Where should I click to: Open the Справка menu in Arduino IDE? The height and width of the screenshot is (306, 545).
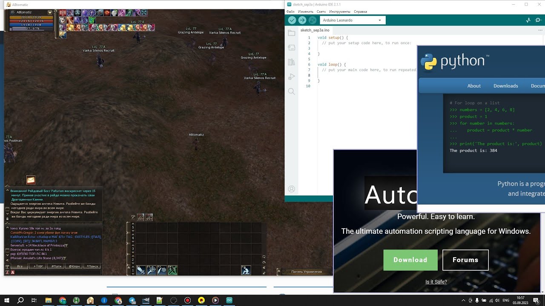coord(360,11)
